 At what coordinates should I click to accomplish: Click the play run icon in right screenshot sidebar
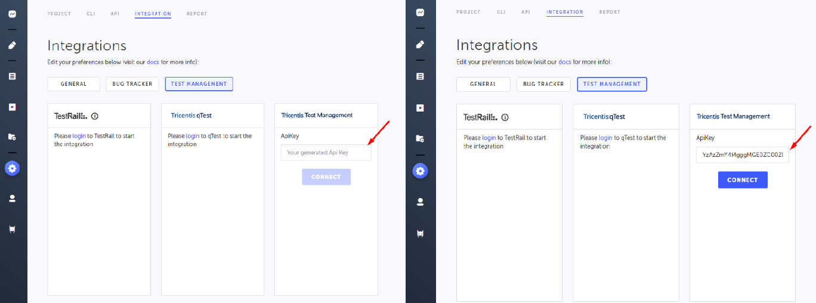coord(421,108)
